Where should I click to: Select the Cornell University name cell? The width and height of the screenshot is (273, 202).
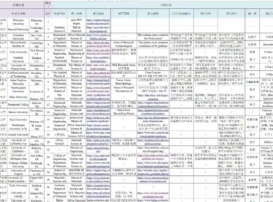point(18,134)
